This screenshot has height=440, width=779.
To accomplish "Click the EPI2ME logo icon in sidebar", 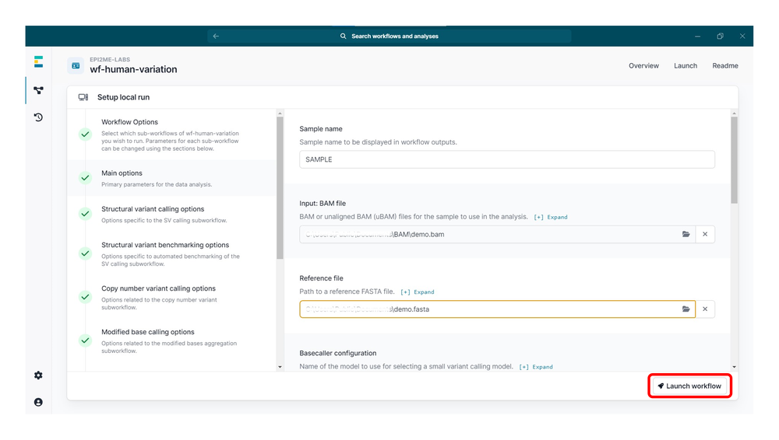I will 38,61.
